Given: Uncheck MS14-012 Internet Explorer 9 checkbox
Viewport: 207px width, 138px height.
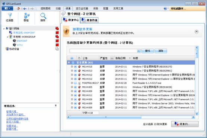Looking at the screenshot, I should 75,75.
